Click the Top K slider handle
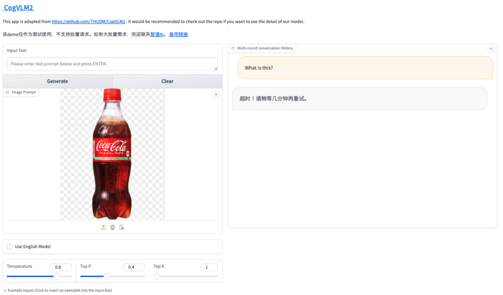 (x=157, y=276)
